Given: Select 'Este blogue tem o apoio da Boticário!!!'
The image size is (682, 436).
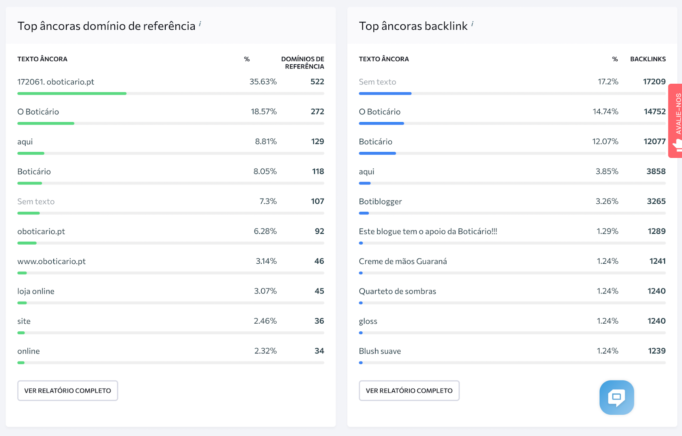Looking at the screenshot, I should pyautogui.click(x=428, y=231).
